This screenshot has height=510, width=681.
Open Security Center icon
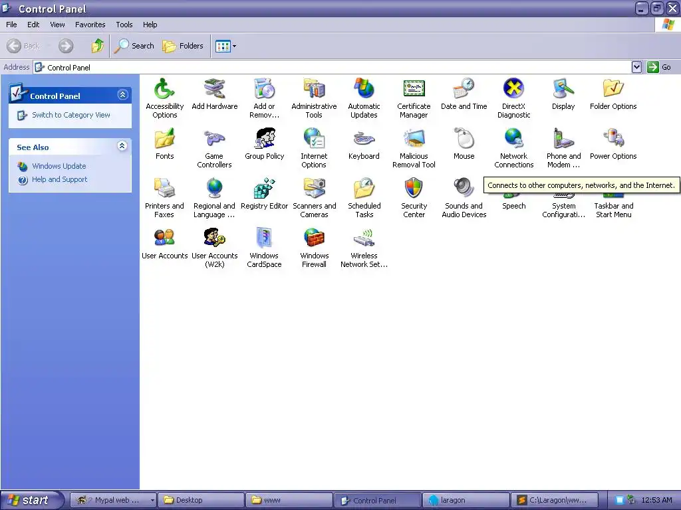[x=414, y=189]
